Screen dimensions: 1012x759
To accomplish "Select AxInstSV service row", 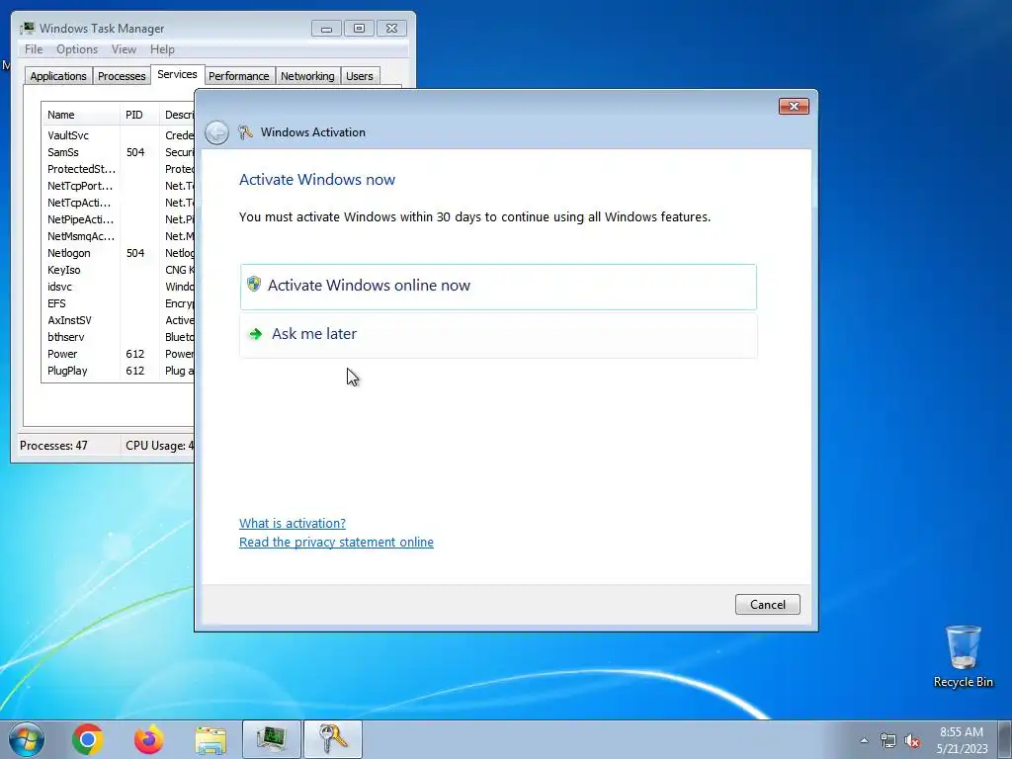I will [x=119, y=320].
